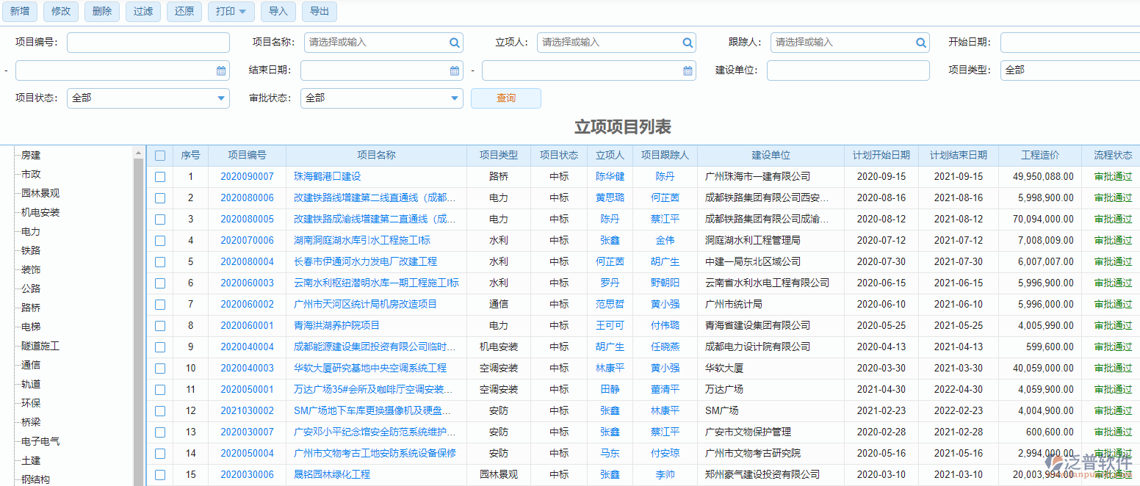Click the magnifier icon in 跟踪人 field
This screenshot has width=1140, height=486.
coord(920,42)
